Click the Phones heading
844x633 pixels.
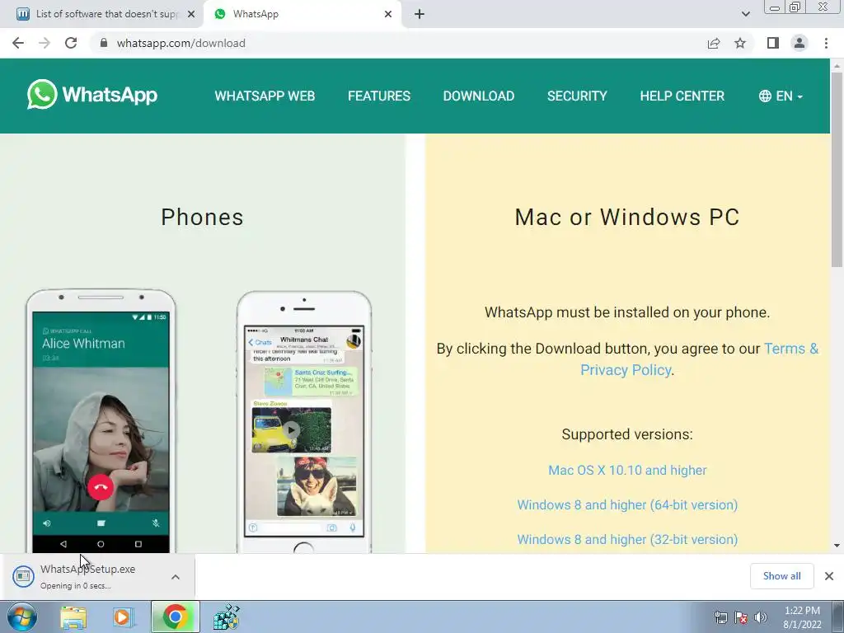203,217
